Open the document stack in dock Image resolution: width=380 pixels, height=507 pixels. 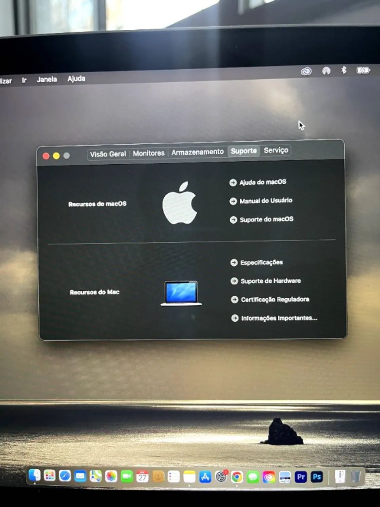point(340,477)
